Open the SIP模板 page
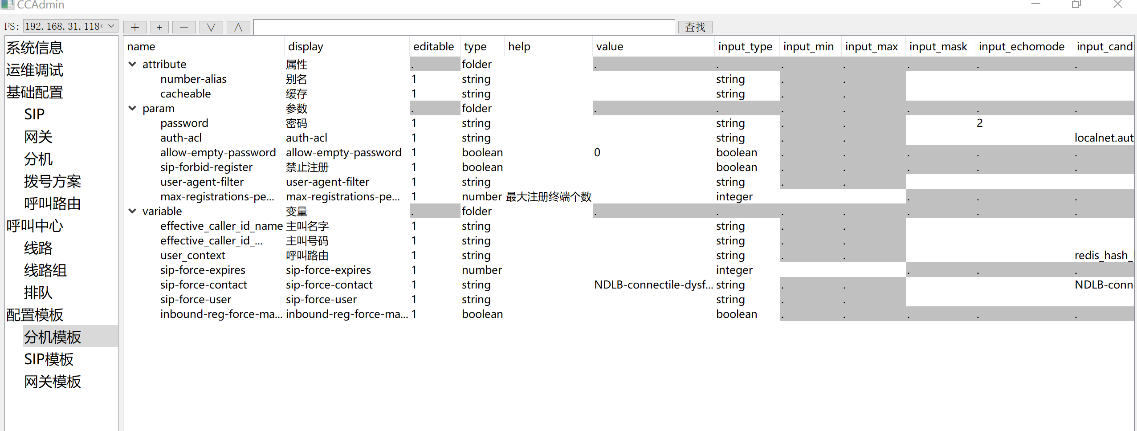Image resolution: width=1137 pixels, height=431 pixels. click(49, 359)
